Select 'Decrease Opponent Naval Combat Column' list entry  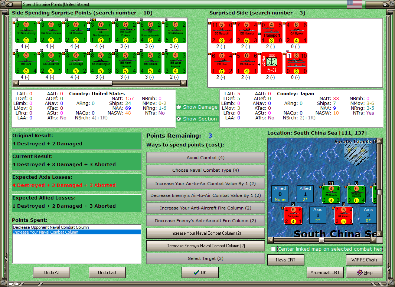coord(76,227)
